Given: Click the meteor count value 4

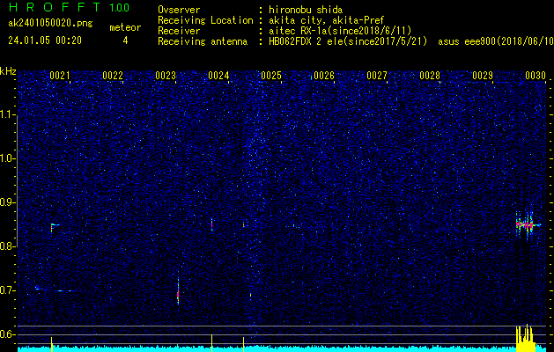Looking at the screenshot, I should 124,40.
